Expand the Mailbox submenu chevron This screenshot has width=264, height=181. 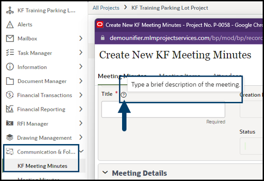81,38
